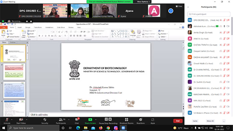Select DIKSHA AHLAWAT in participants list
Image resolution: width=233 pixels, height=131 pixels.
coord(209,57)
